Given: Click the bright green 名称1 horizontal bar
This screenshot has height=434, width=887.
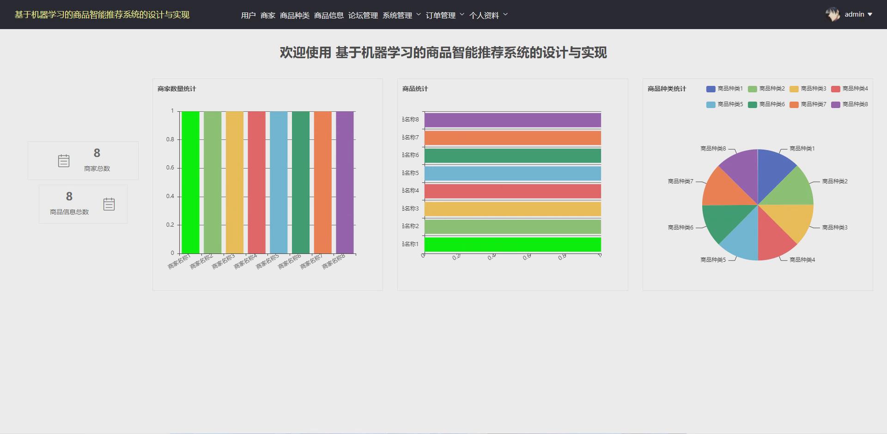Looking at the screenshot, I should point(513,245).
